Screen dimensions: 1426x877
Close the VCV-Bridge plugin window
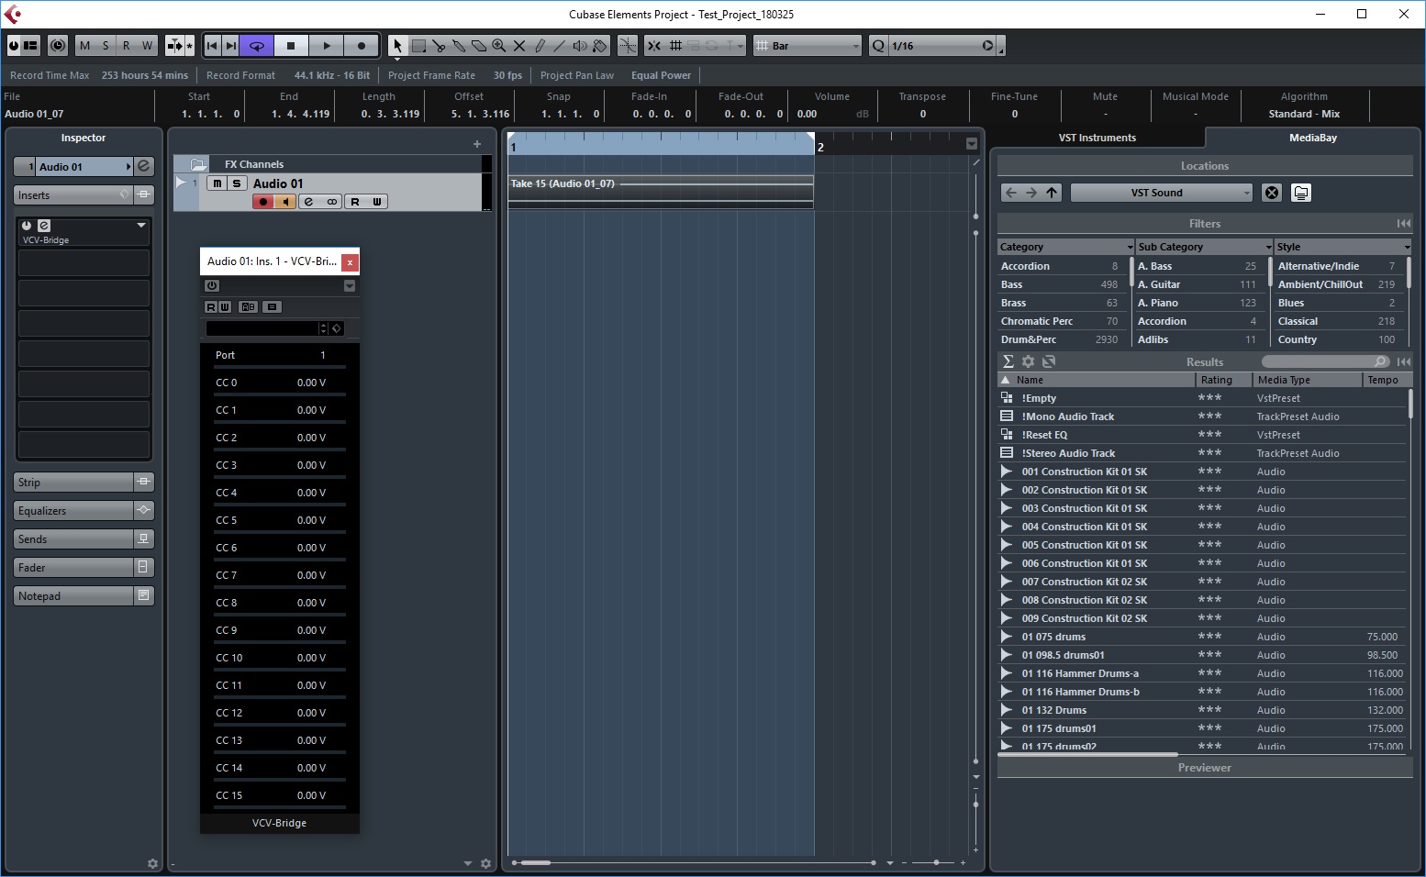(350, 262)
